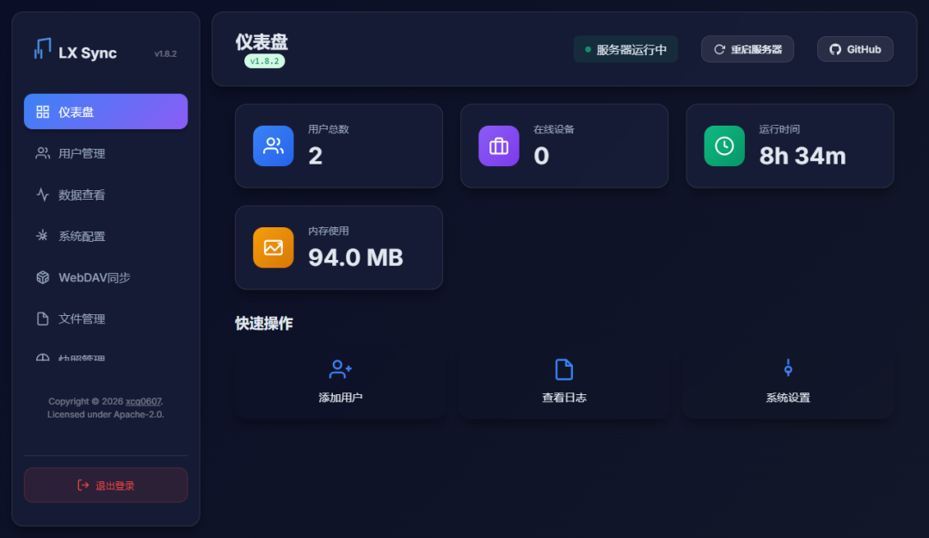
Task: Click the 快速操作 heading
Action: [264, 324]
